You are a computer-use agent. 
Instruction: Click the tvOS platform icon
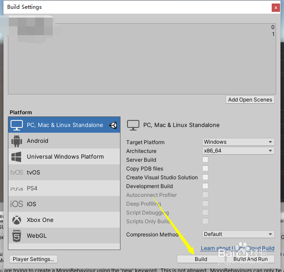[x=17, y=172]
